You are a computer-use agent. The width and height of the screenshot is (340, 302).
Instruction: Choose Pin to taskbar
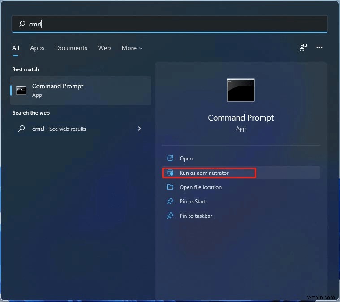(x=241, y=216)
